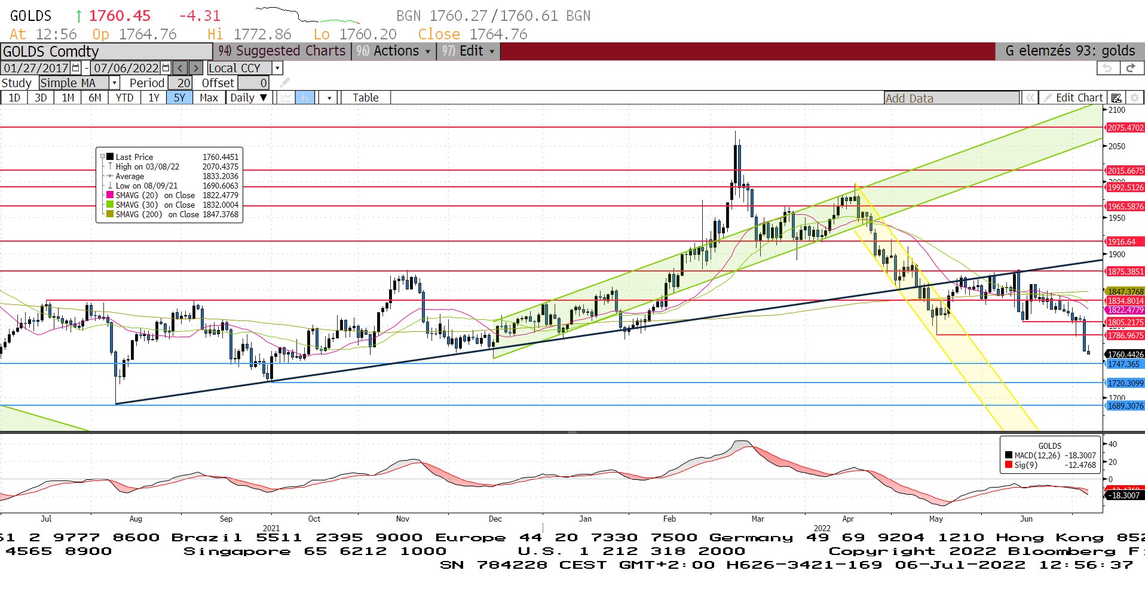Select Max time range
This screenshot has width=1145, height=598.
tap(209, 98)
